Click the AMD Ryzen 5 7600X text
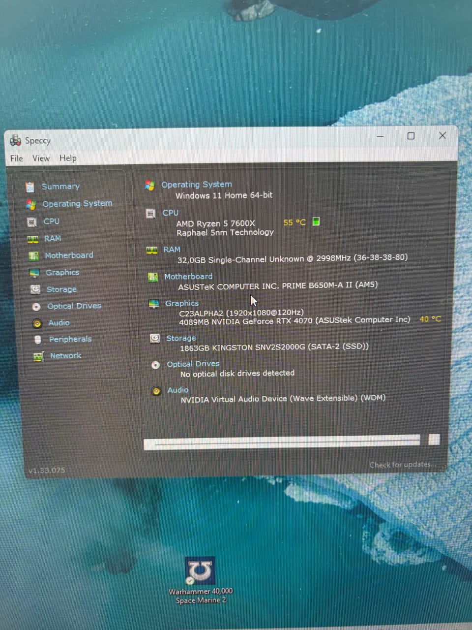472x630 pixels. tap(216, 223)
